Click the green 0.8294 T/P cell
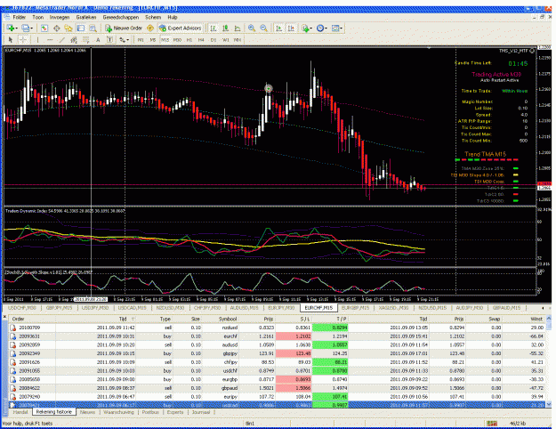Viewport: 556px width, 429px height. 330,328
